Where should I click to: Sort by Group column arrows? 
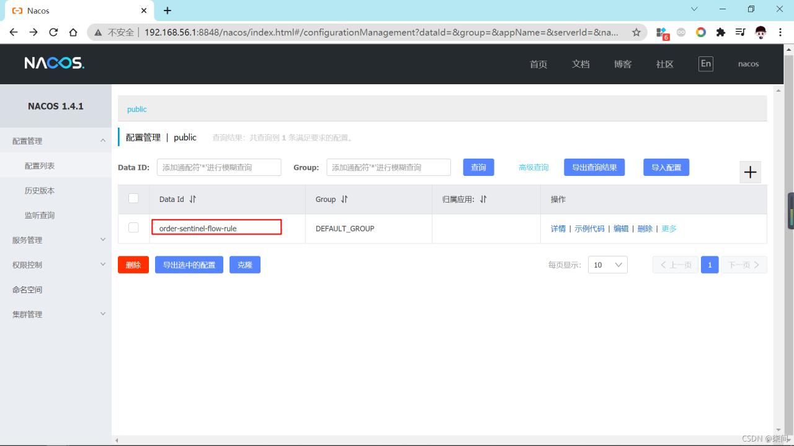pos(344,199)
